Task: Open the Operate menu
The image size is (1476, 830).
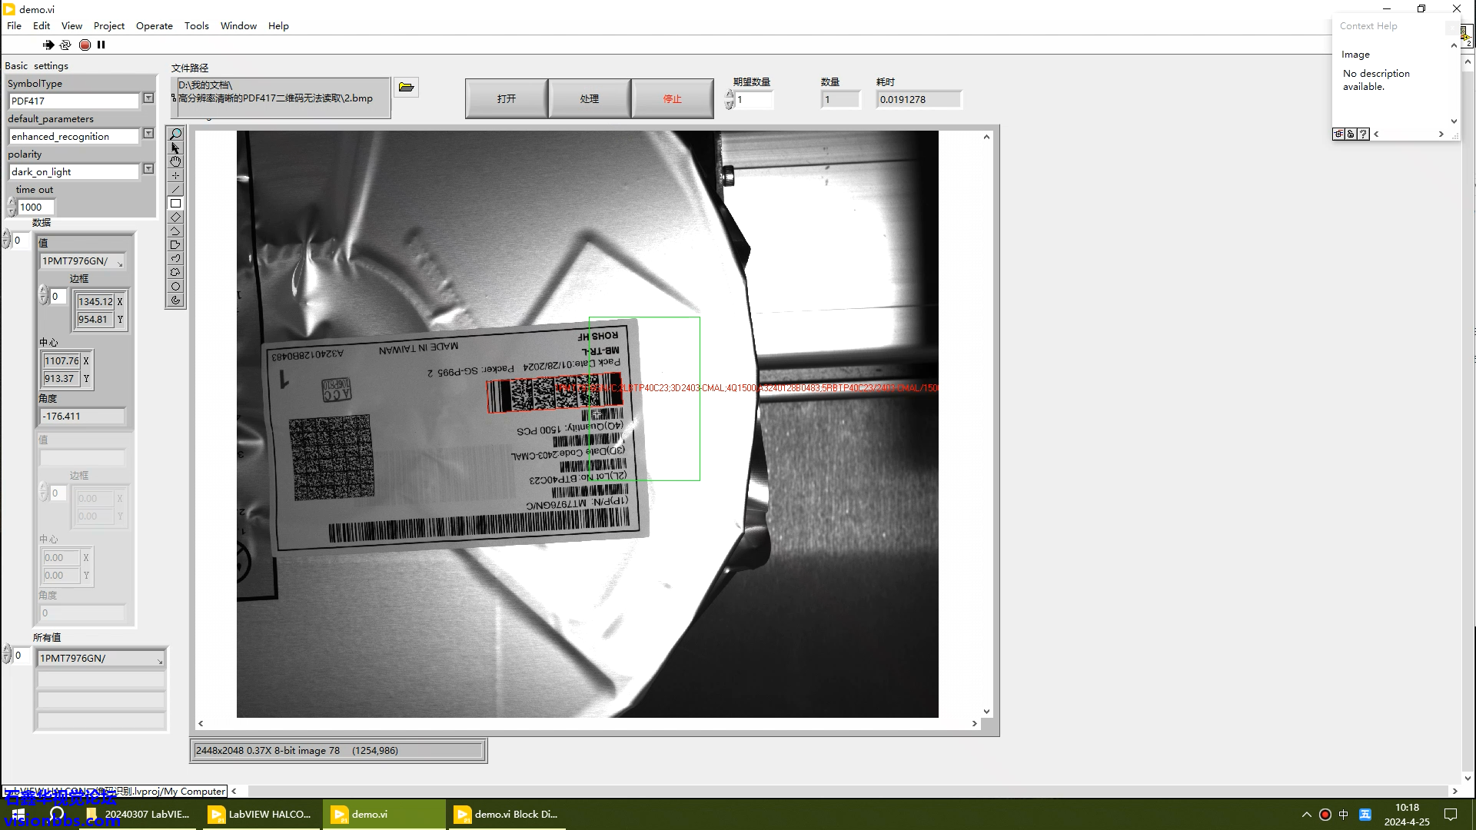Action: click(x=154, y=25)
